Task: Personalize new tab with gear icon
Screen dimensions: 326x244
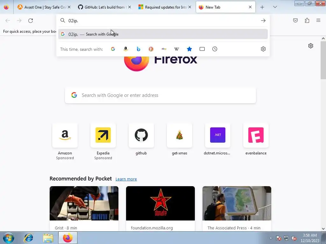Action: 311,46
